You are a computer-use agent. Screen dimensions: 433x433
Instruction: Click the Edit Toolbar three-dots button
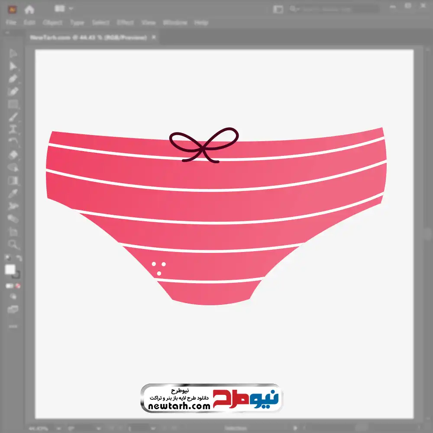click(13, 326)
